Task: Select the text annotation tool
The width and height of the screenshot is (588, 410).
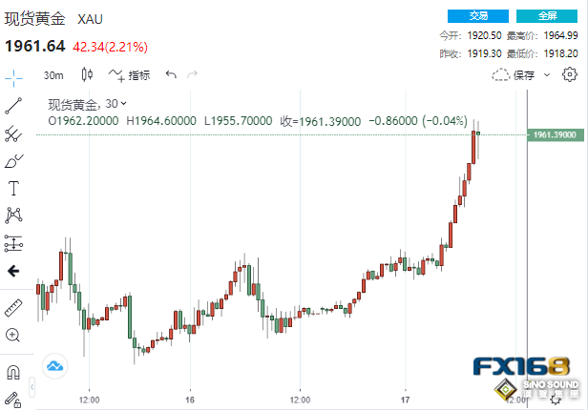Action: coord(13,188)
